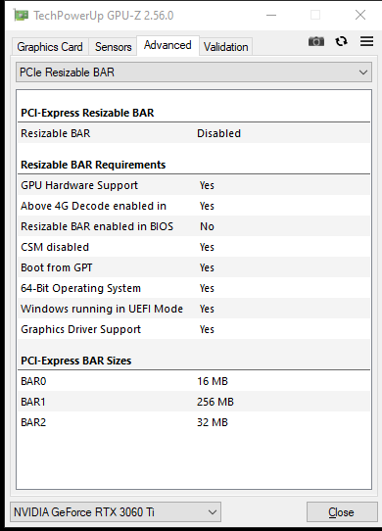Click the BAR1 256 MB row
This screenshot has height=531, width=382.
coord(194,402)
